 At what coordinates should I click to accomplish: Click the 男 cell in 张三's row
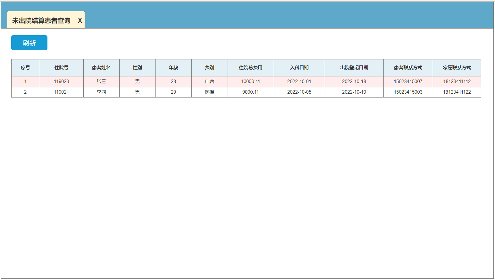(138, 81)
